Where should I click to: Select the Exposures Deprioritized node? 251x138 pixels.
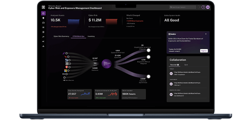148,77
